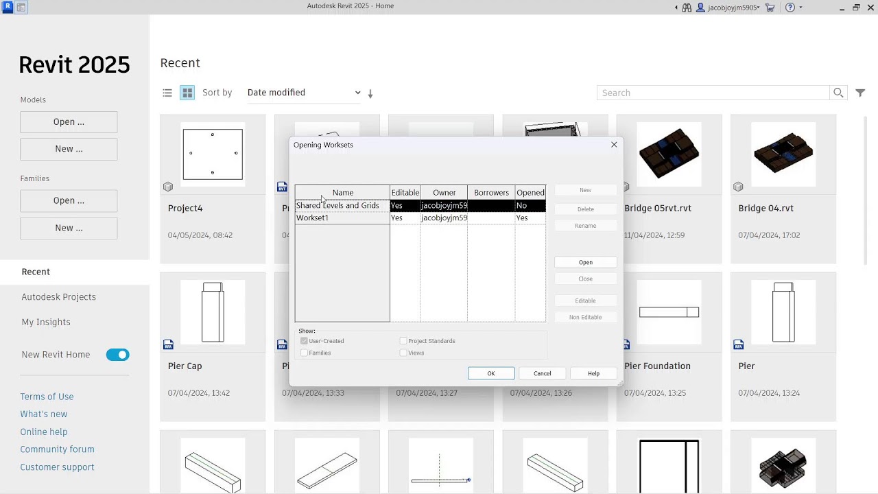Open the Pier Cap family thumbnail
This screenshot has width=878, height=494.
[x=213, y=312]
